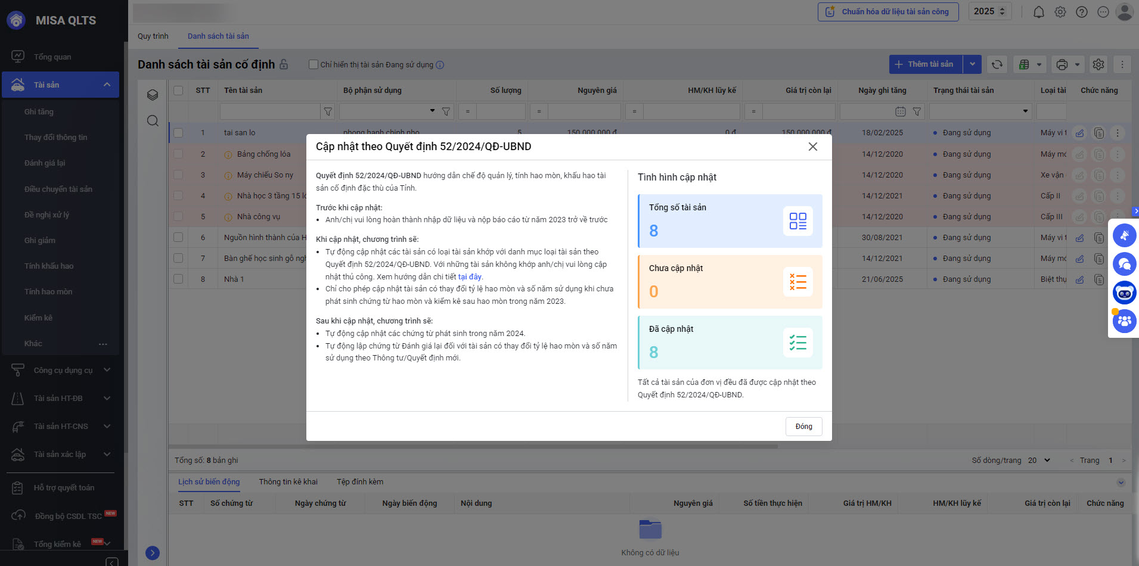This screenshot has width=1139, height=566.
Task: Open the Bộ phận sử dụng filter dropdown
Action: tap(432, 111)
